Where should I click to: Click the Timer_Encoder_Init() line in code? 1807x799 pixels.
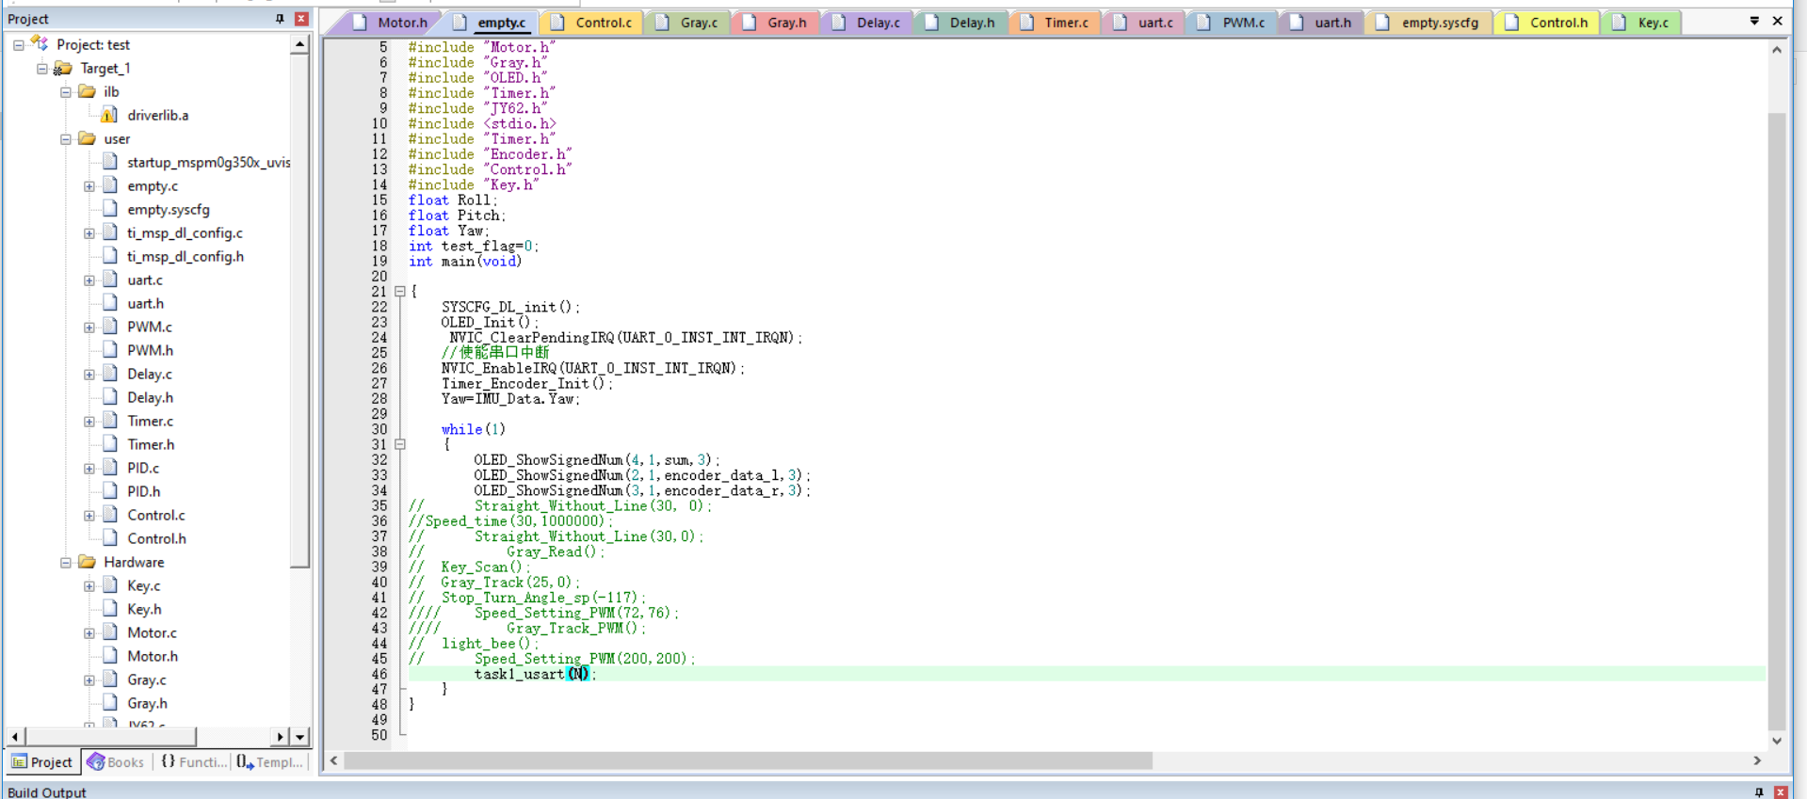click(x=526, y=383)
